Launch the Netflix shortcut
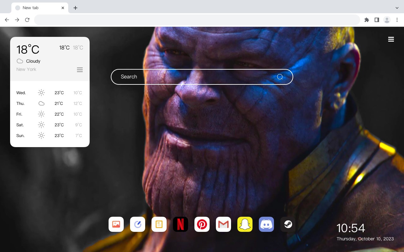Viewport: 404px width, 252px height. click(181, 224)
